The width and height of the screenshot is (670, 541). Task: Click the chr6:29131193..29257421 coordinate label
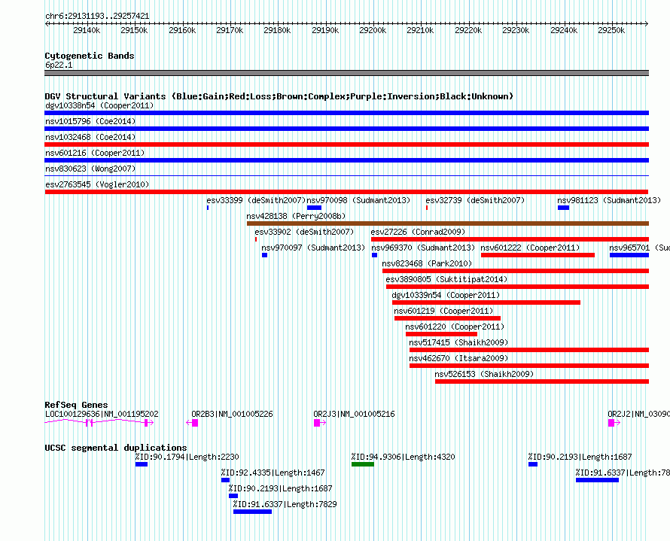[x=97, y=17]
